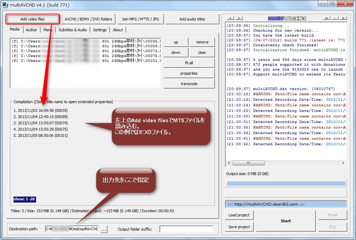Click the show: 1-28 label
Screen dimensions: 356x240
pos(25,199)
